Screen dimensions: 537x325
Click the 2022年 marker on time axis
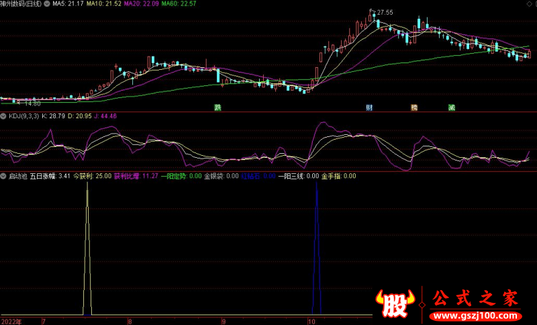point(11,321)
